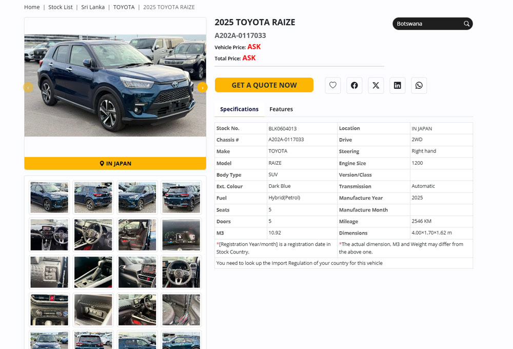513x349 pixels.
Task: Click the Right hand steering value
Action: pyautogui.click(x=424, y=151)
